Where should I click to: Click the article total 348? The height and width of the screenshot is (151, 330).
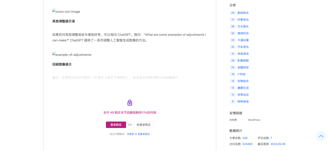[x=245, y=138]
